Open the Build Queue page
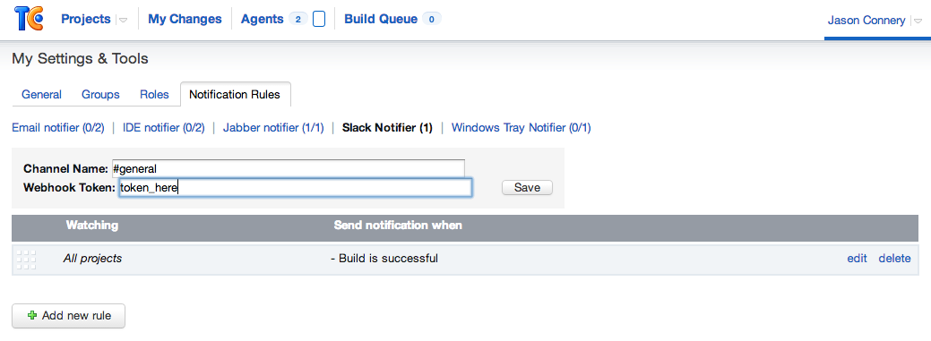 (381, 19)
